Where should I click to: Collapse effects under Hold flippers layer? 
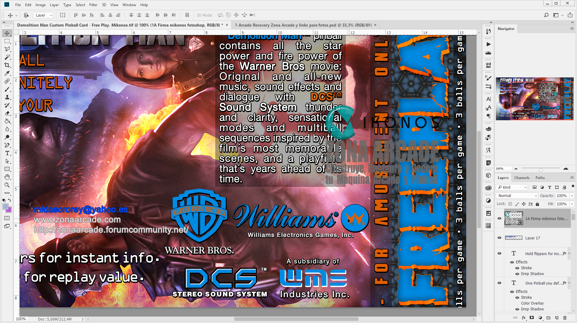[x=569, y=253]
